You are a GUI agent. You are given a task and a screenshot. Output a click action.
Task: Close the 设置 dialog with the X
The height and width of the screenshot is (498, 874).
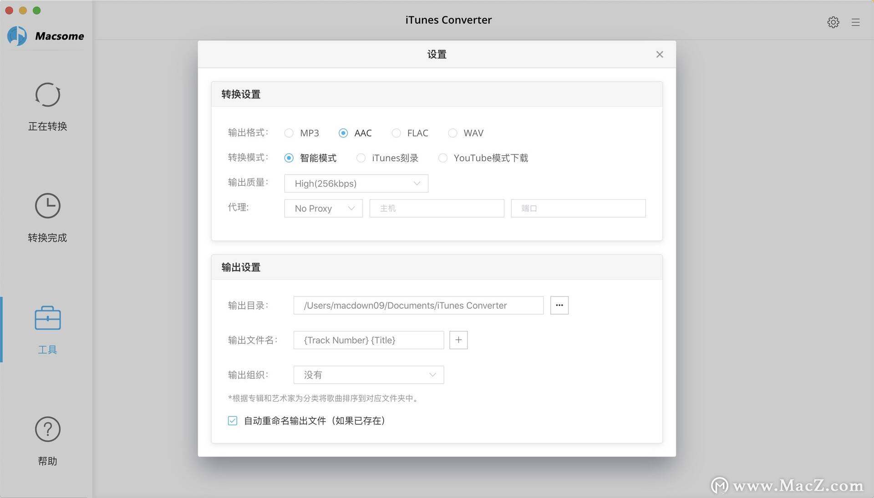[x=660, y=54]
